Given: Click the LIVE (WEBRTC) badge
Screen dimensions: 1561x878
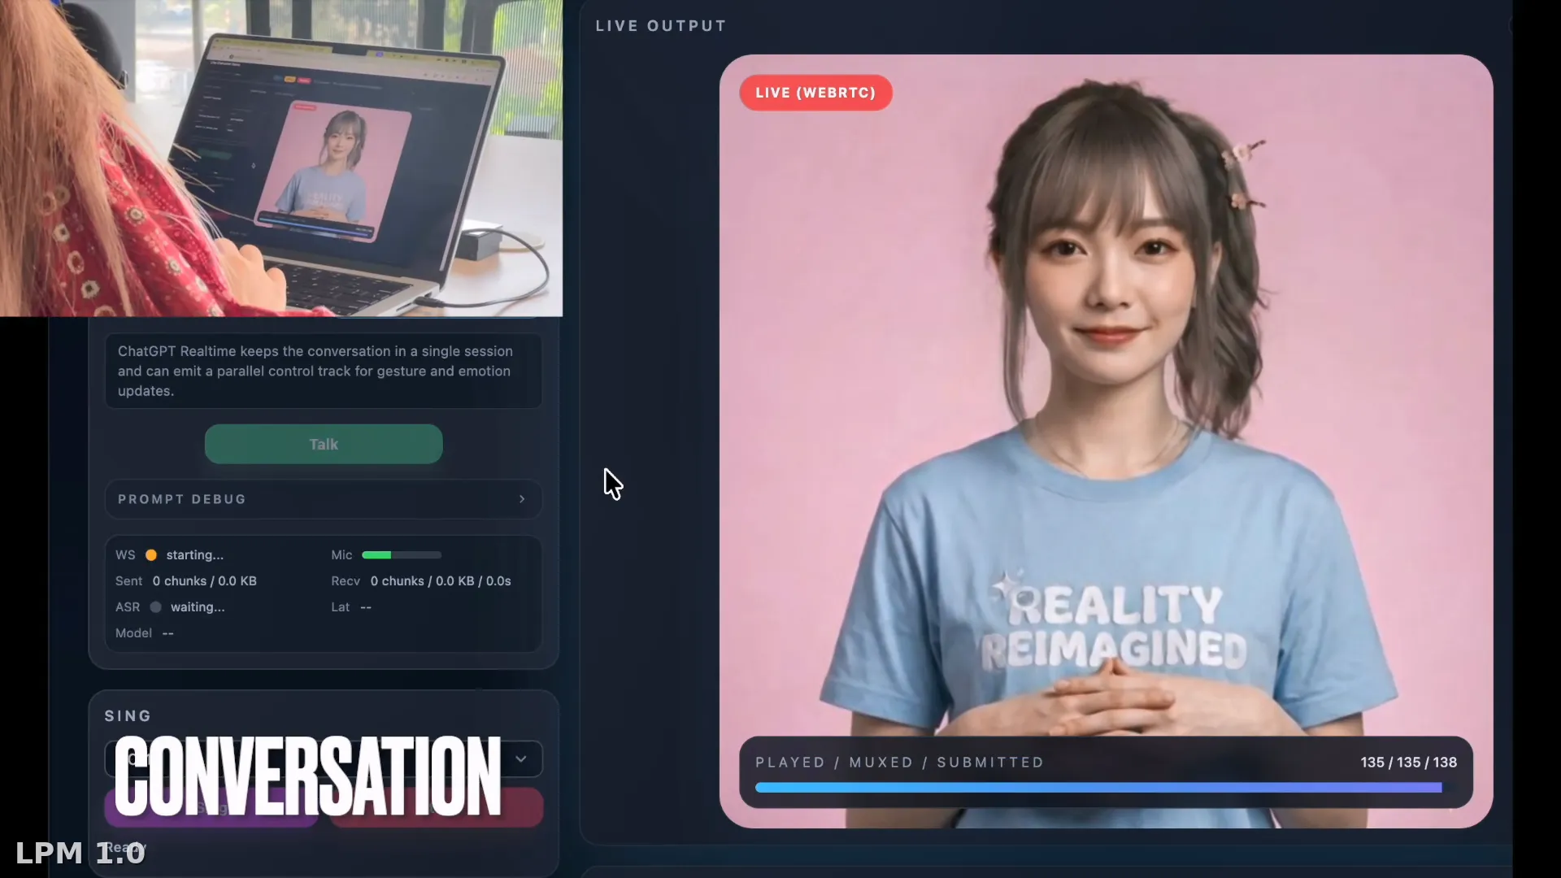Looking at the screenshot, I should (815, 93).
